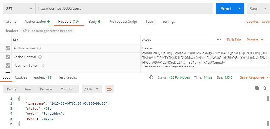Hide auto-generated headers
The image size is (270, 129).
pyautogui.click(x=48, y=31)
